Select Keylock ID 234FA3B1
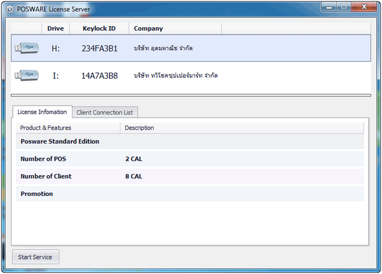Image resolution: width=382 pixels, height=274 pixels. tap(99, 48)
